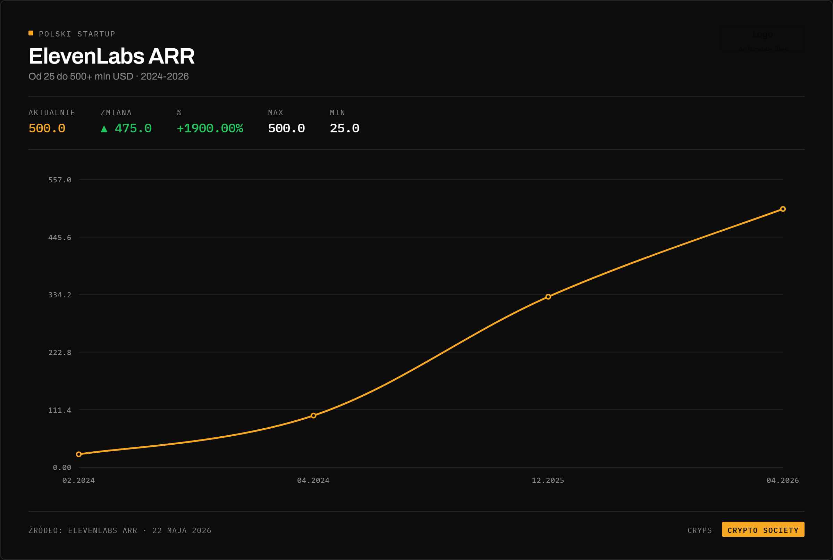Screen dimensions: 833x560
Task: Click the orange square next to POLSKI STARTUP
Action: [x=31, y=33]
